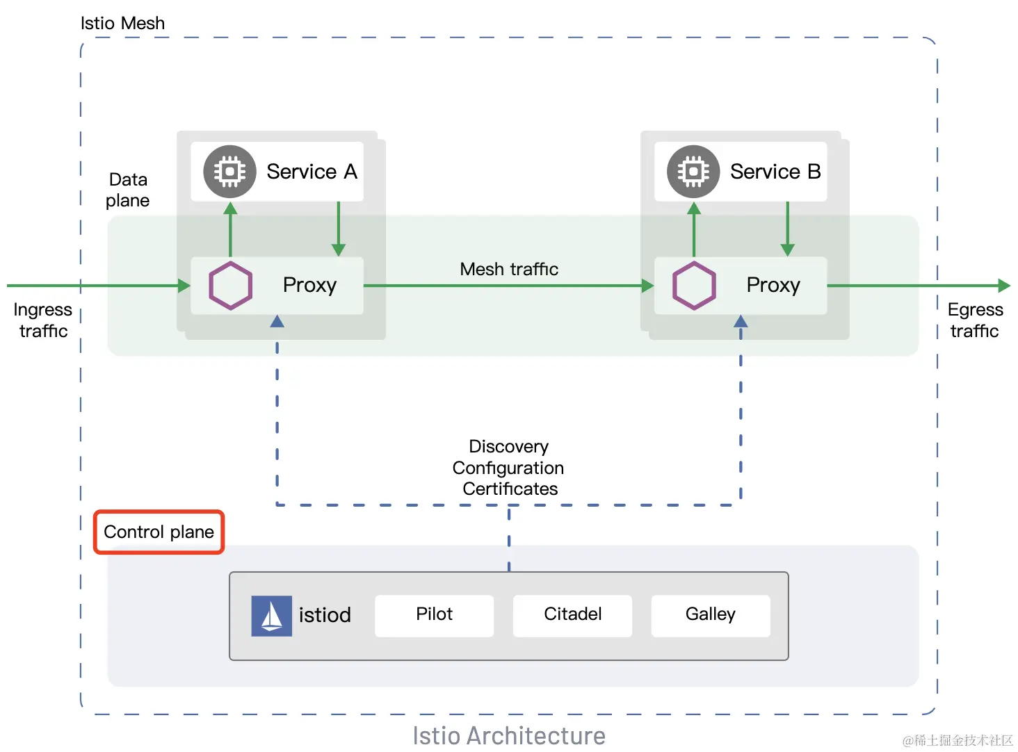Viewport: 1018px width, 752px height.
Task: Click the 'Service A' label
Action: click(312, 171)
